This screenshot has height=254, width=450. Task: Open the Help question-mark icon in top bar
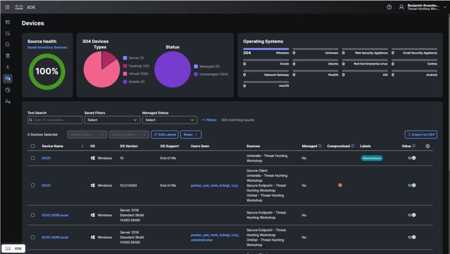click(x=389, y=6)
